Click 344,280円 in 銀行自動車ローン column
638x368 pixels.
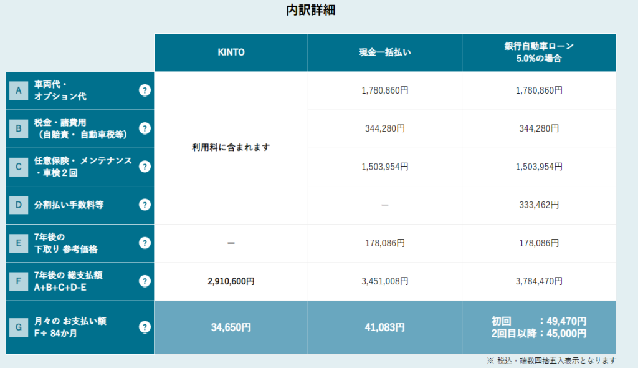(539, 128)
